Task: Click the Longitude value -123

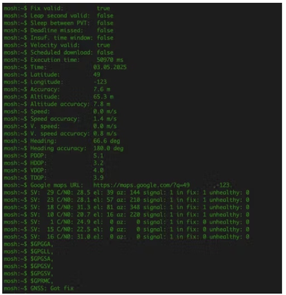Action: click(100, 82)
